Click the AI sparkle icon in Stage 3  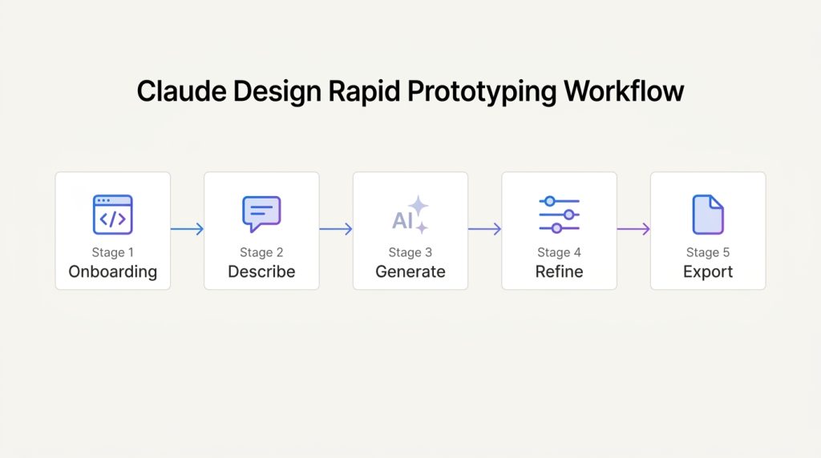[410, 215]
